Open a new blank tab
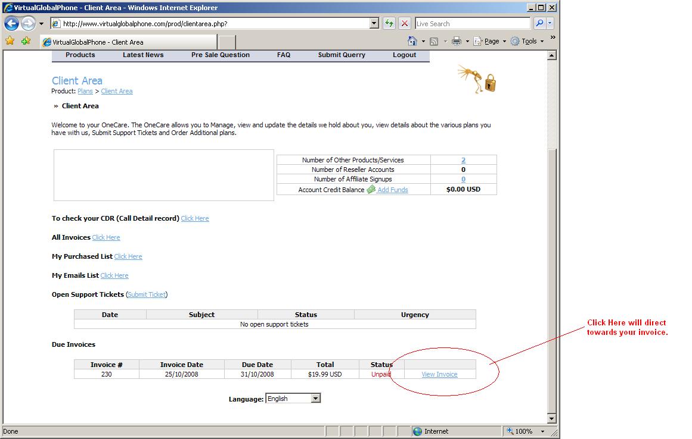Screen dimensions: 692x439 pyautogui.click(x=227, y=43)
